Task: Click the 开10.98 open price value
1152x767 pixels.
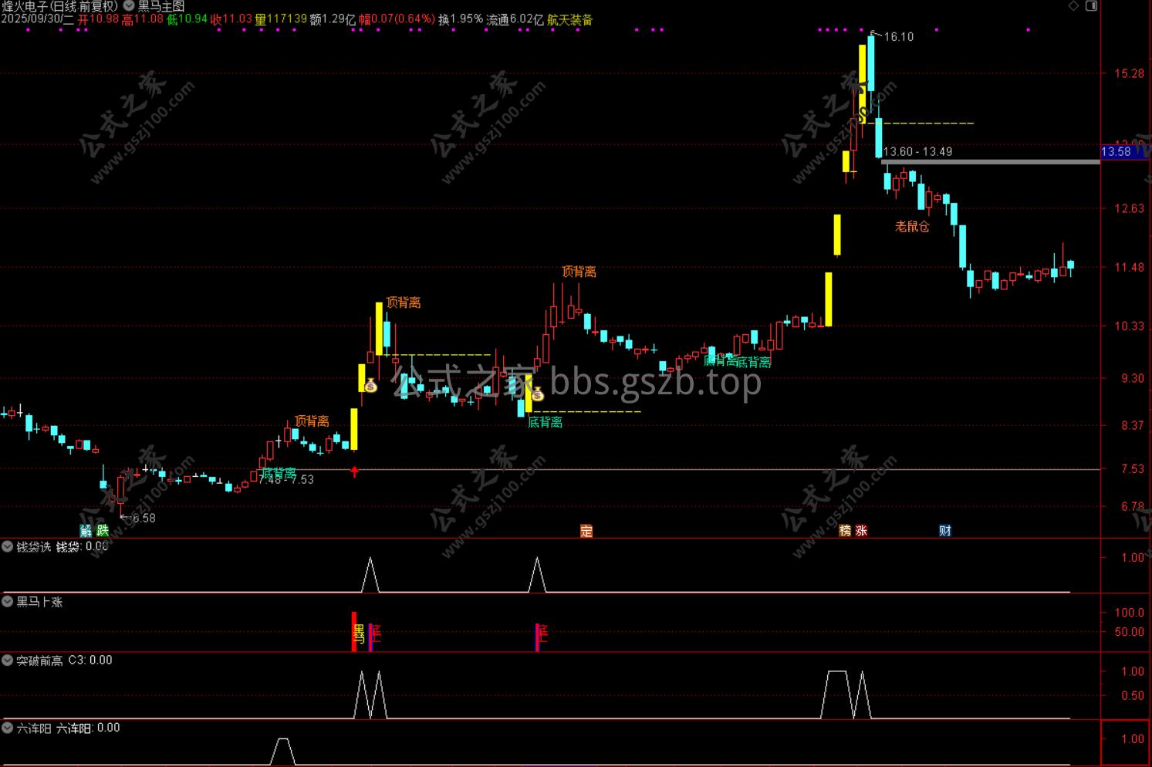Action: pos(99,20)
